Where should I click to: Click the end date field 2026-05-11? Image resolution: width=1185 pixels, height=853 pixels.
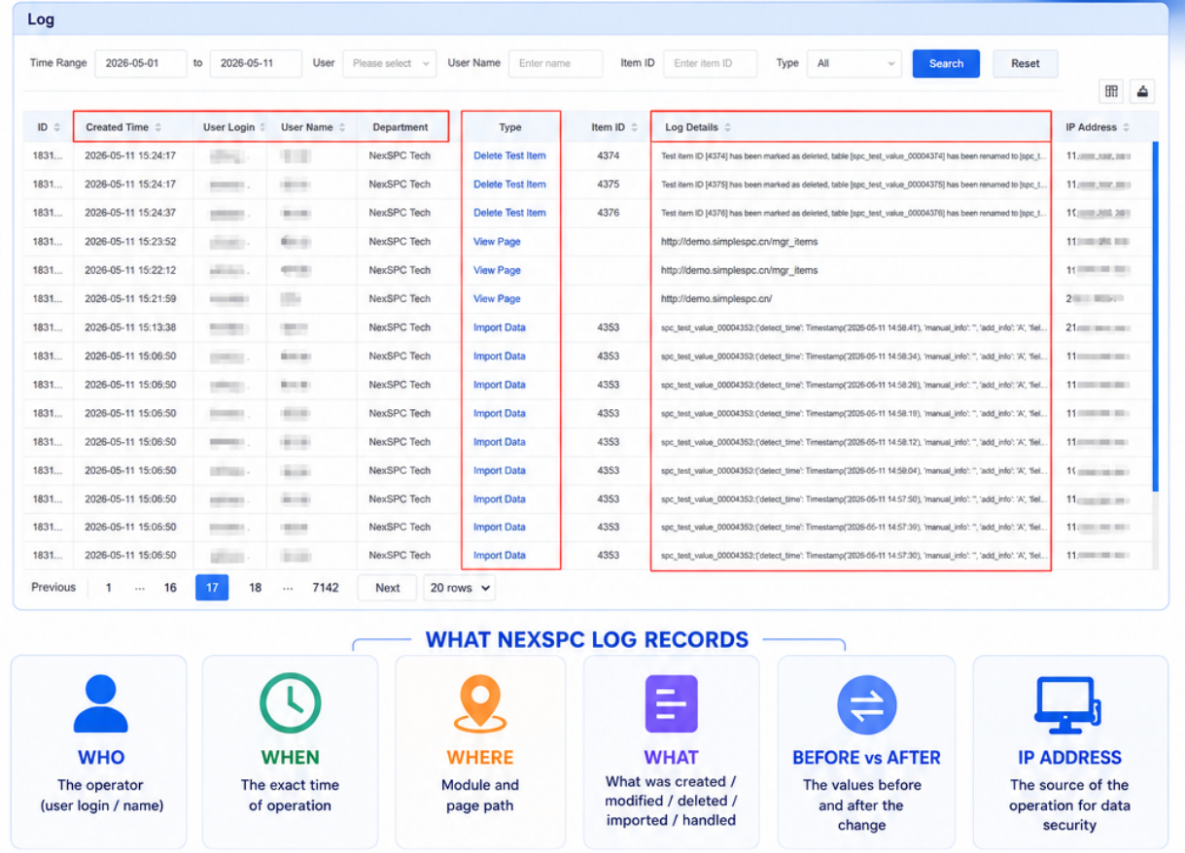click(256, 64)
